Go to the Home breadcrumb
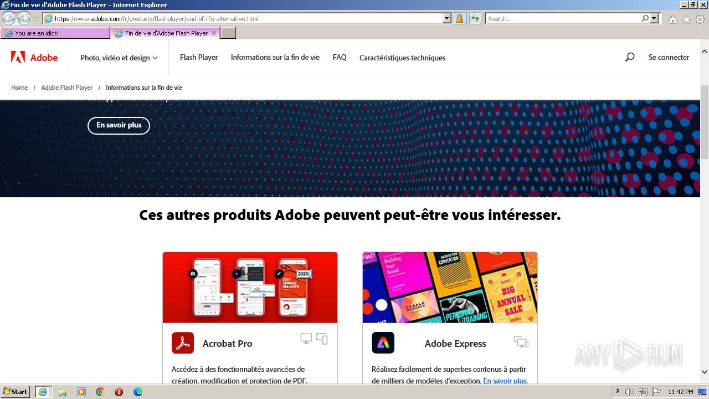 pyautogui.click(x=19, y=88)
